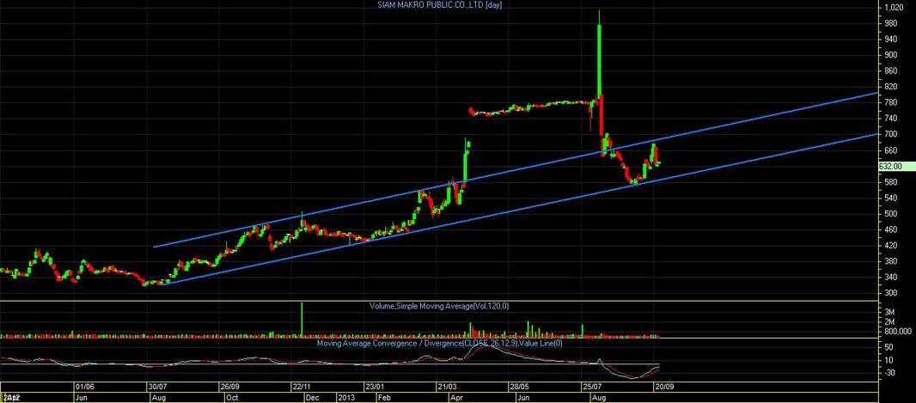The height and width of the screenshot is (403, 916).
Task: Click the Apr month label
Action: coord(455,397)
